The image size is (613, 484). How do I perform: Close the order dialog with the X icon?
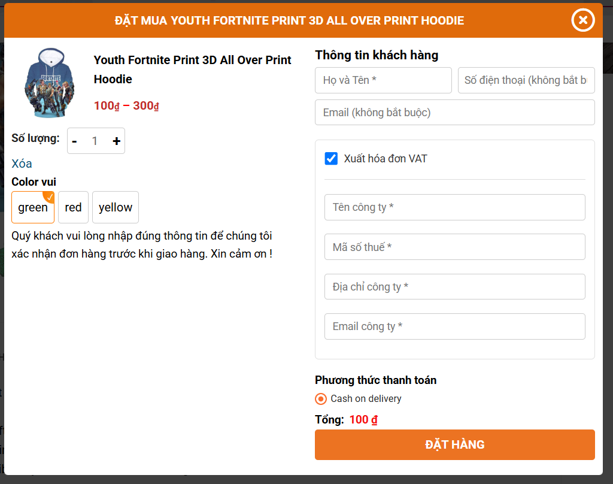[582, 20]
